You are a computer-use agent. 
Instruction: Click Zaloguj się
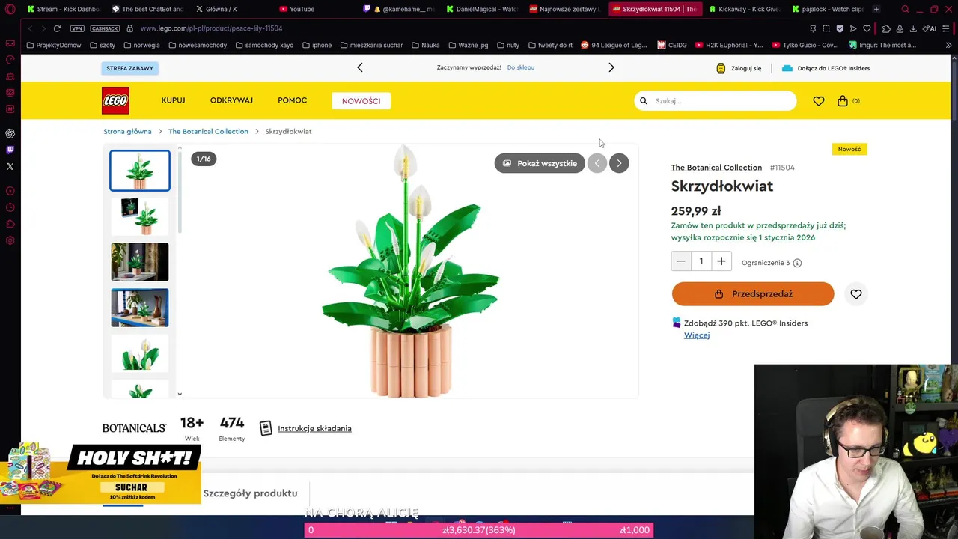pos(739,68)
